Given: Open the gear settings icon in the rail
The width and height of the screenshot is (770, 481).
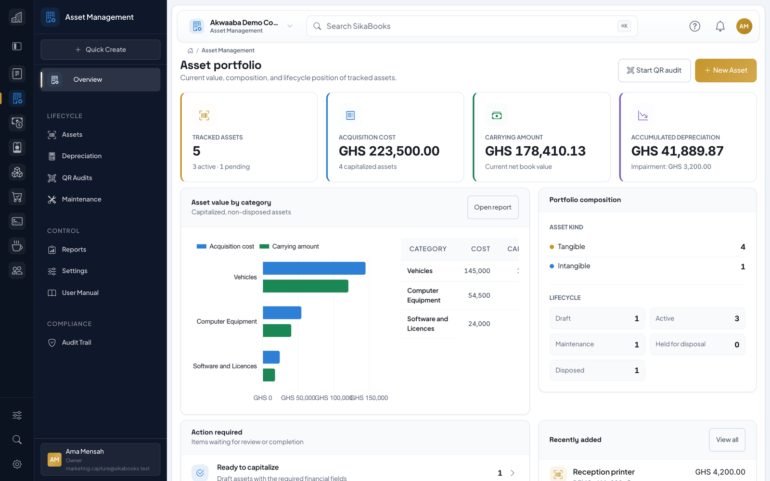Looking at the screenshot, I should pyautogui.click(x=17, y=464).
